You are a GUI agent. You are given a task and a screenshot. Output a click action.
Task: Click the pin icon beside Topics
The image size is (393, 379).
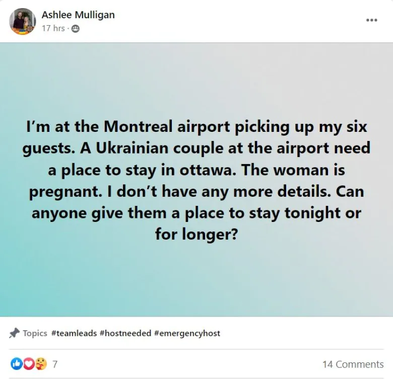click(15, 333)
